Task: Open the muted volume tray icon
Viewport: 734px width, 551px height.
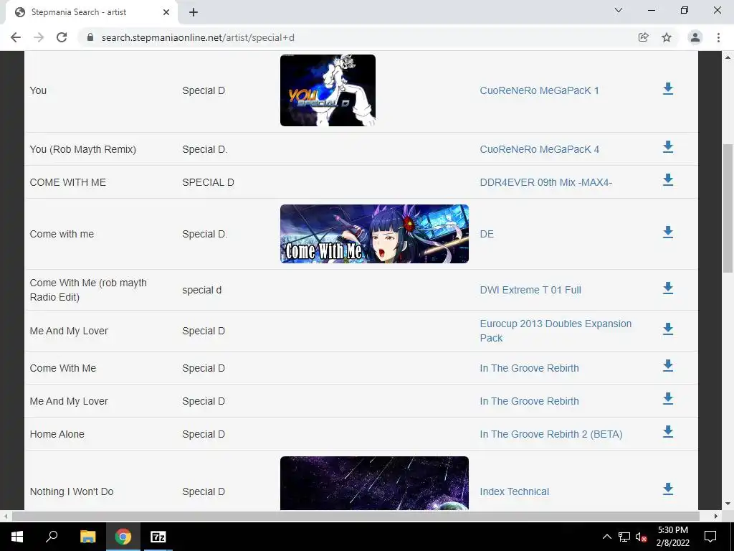Action: click(x=641, y=537)
